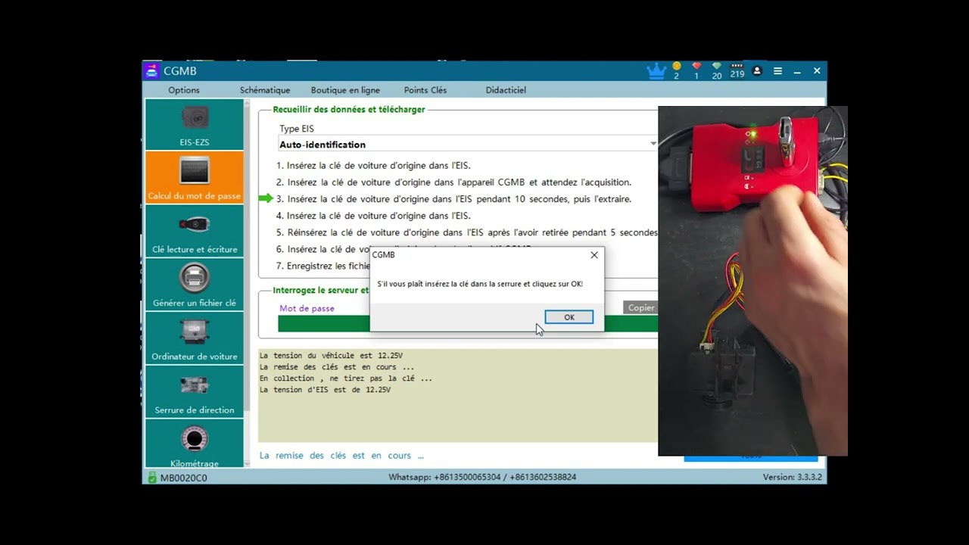Open Serrure de direction module
The width and height of the screenshot is (969, 545).
click(x=195, y=392)
